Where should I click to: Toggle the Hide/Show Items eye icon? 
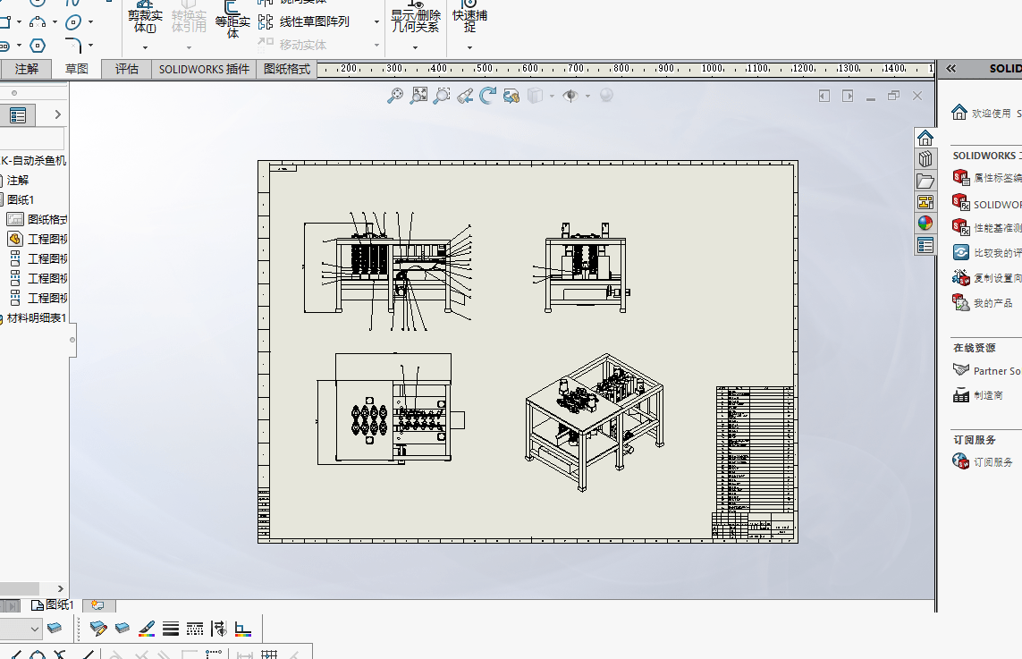pos(570,96)
